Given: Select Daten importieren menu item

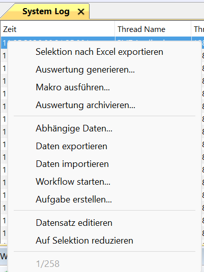Looking at the screenshot, I should (x=104, y=164).
